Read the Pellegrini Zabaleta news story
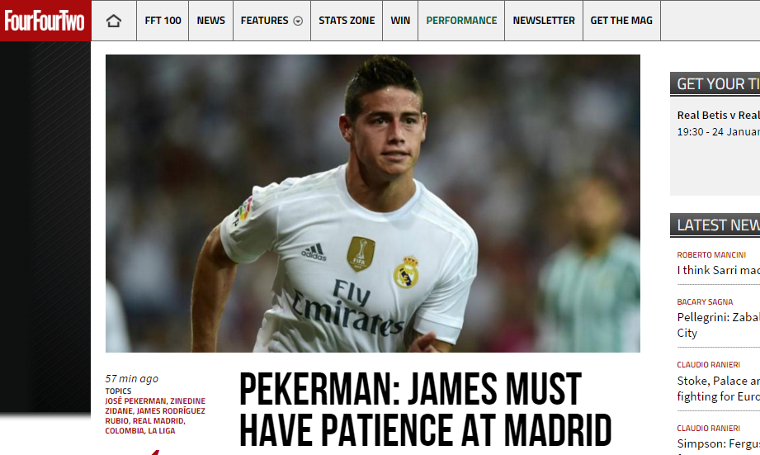The width and height of the screenshot is (760, 455). (718, 325)
